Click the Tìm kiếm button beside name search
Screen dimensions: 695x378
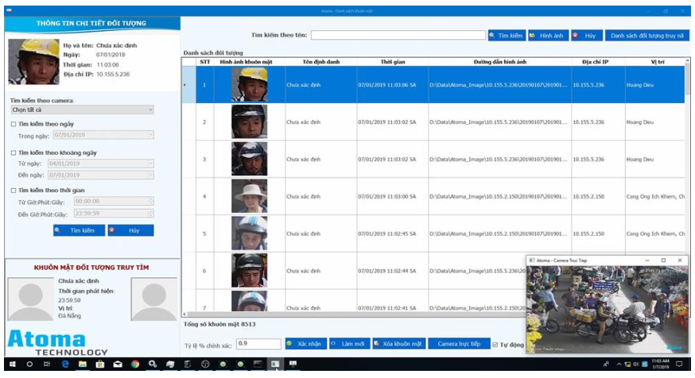pyautogui.click(x=507, y=36)
